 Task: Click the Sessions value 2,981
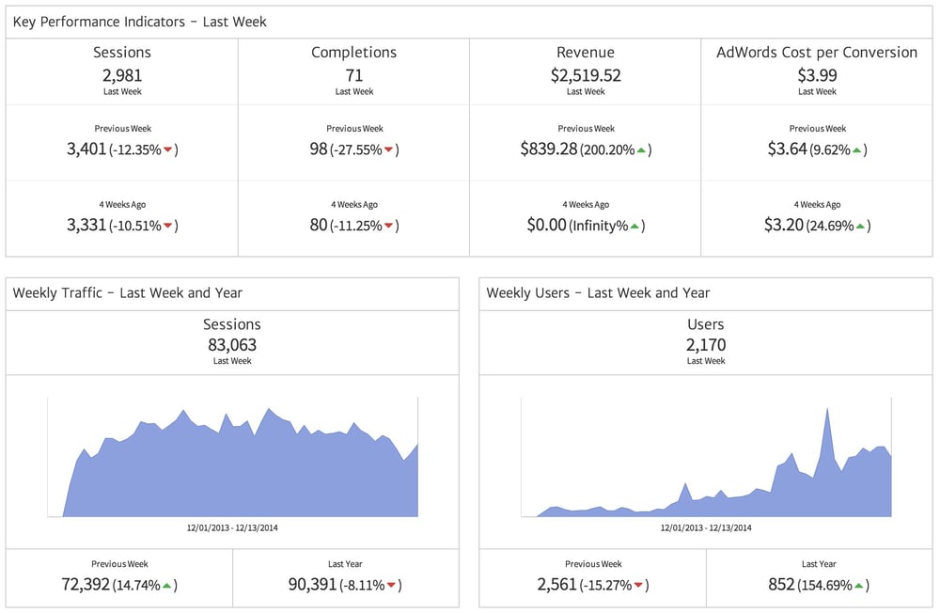tap(122, 75)
